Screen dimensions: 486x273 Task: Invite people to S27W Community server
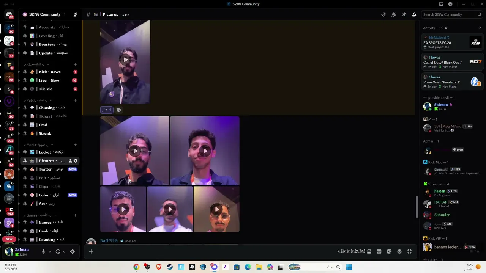coord(76,14)
